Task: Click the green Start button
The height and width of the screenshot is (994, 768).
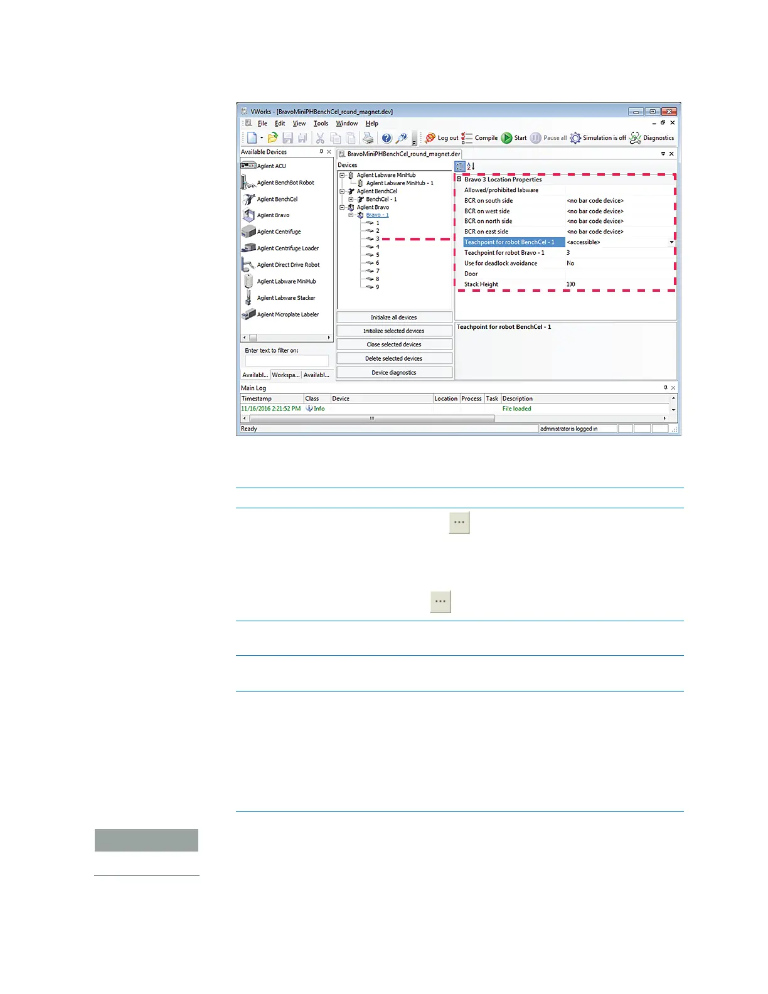Action: click(x=514, y=138)
